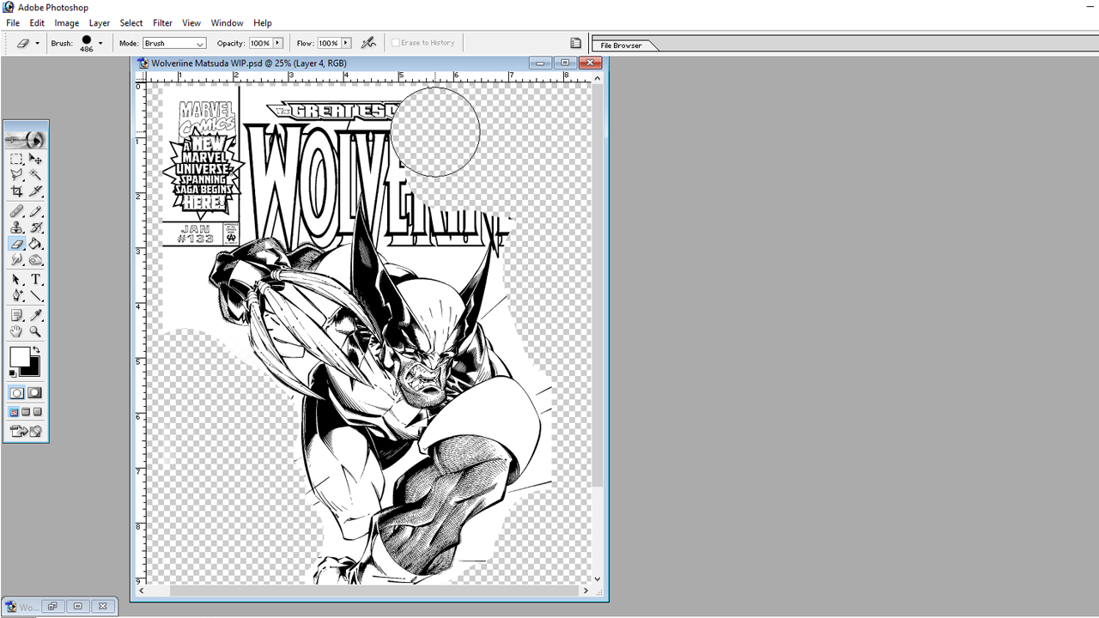Jump to ImageReady button
The image size is (1099, 618).
pos(26,431)
